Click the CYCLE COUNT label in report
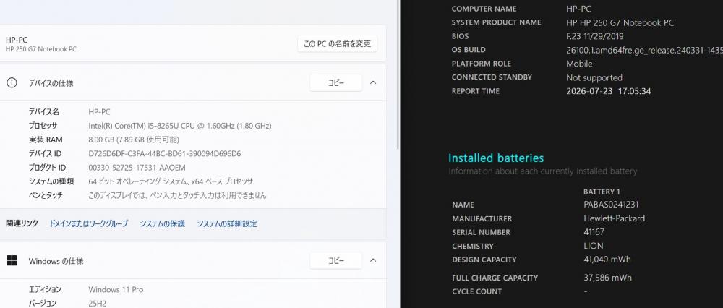Screen dimensions: 723x308 [476, 291]
